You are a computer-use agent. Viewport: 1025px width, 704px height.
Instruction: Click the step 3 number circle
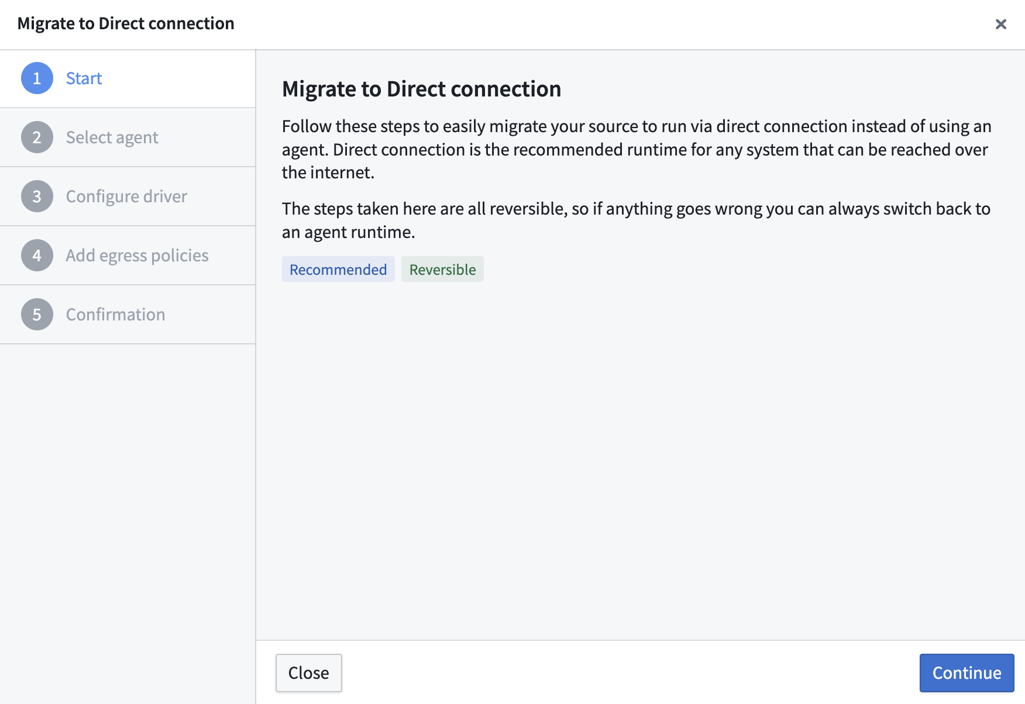(x=37, y=196)
